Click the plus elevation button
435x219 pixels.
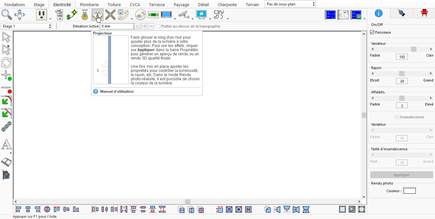point(144,26)
